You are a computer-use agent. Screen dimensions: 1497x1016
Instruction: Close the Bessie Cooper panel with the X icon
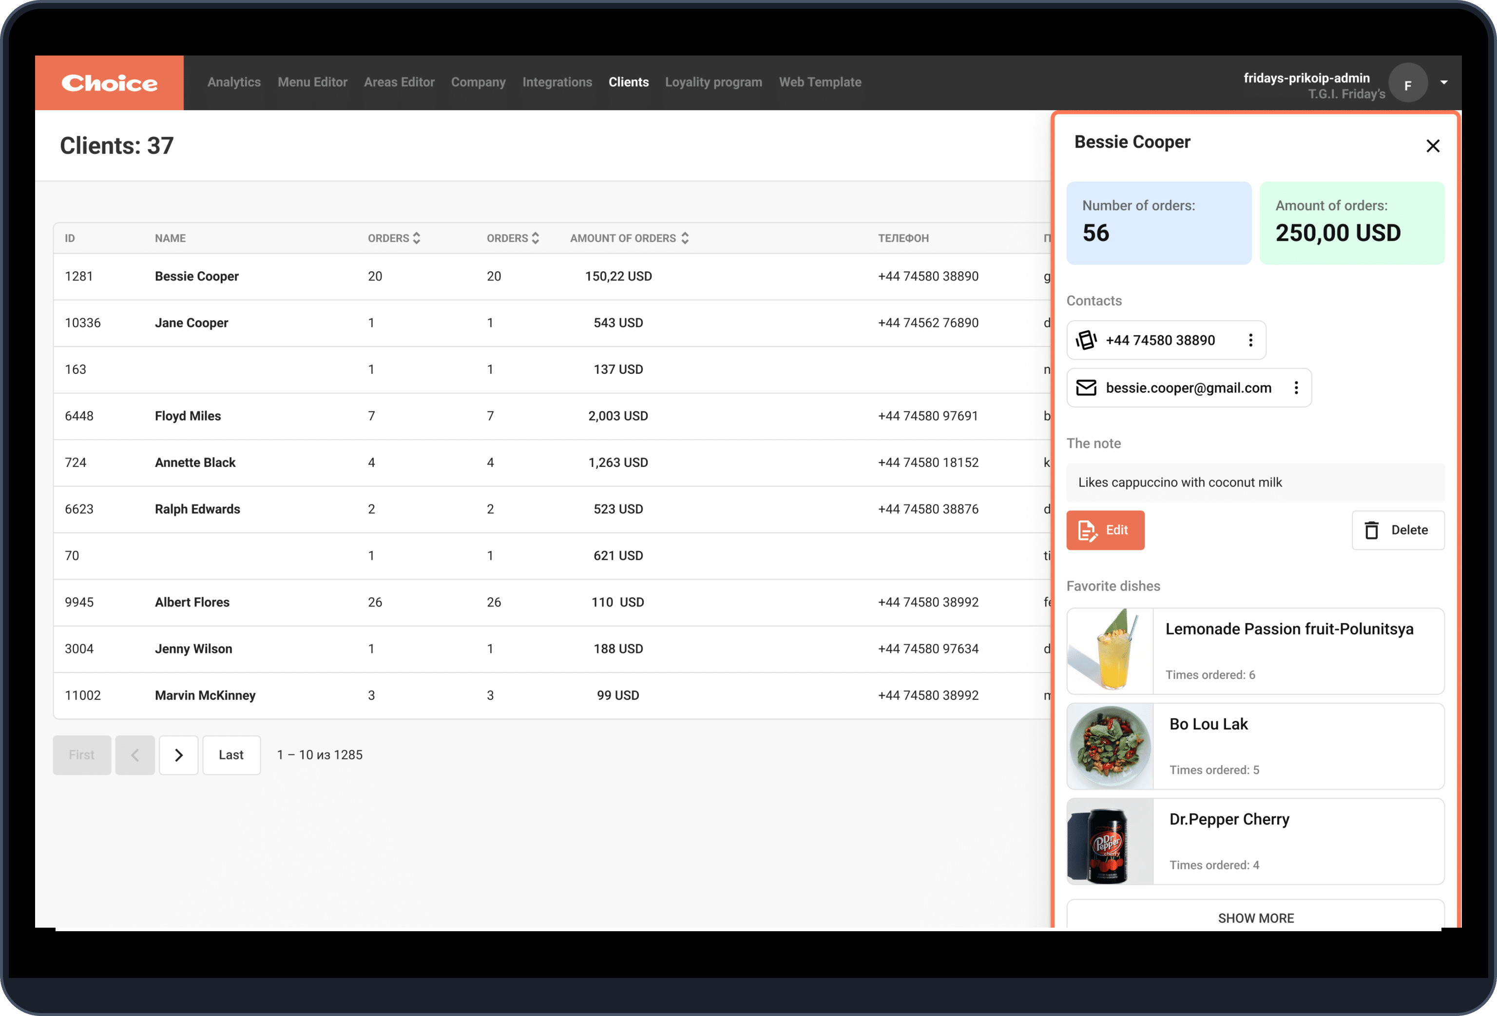coord(1433,146)
